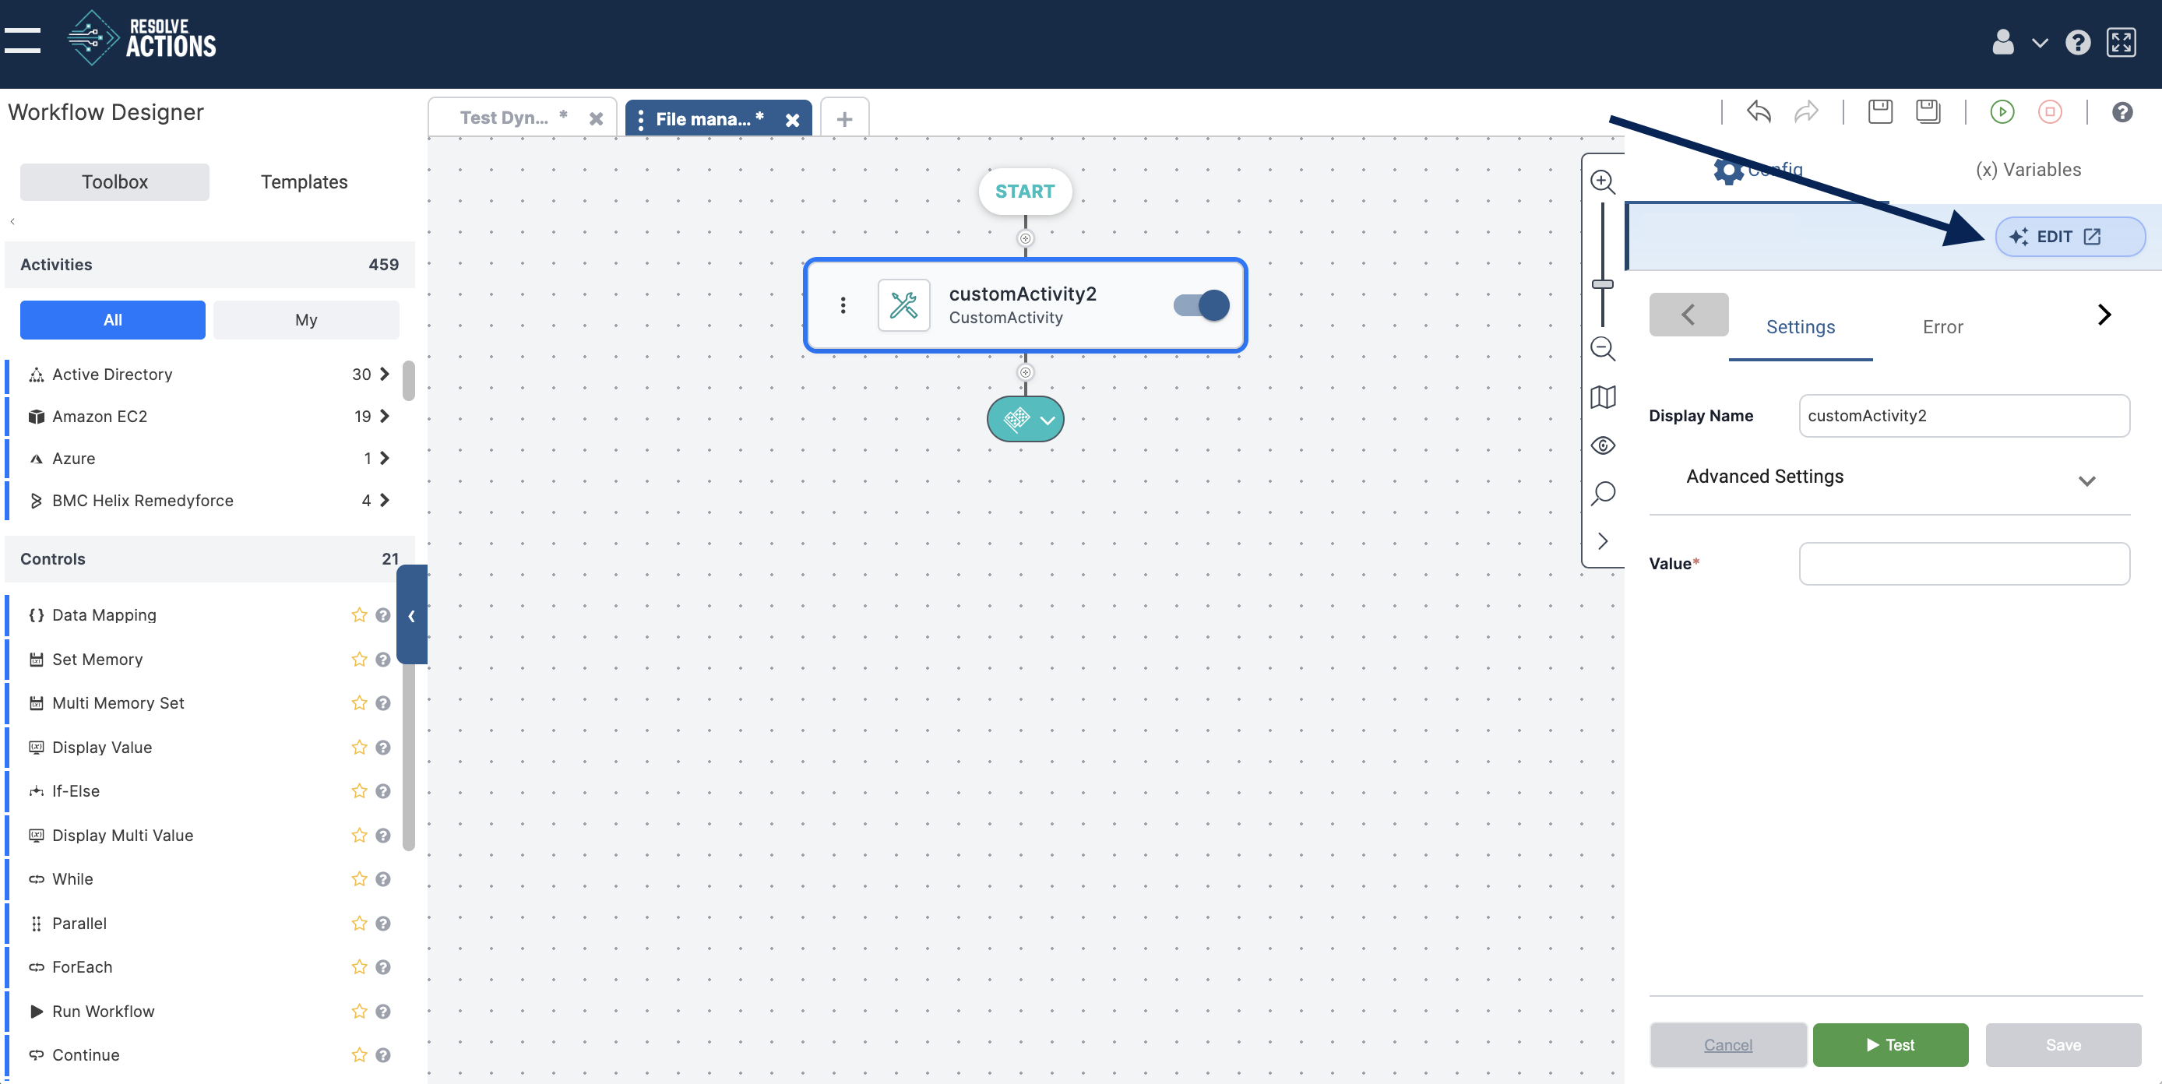
Task: Open the Settings tab
Action: pos(1801,327)
